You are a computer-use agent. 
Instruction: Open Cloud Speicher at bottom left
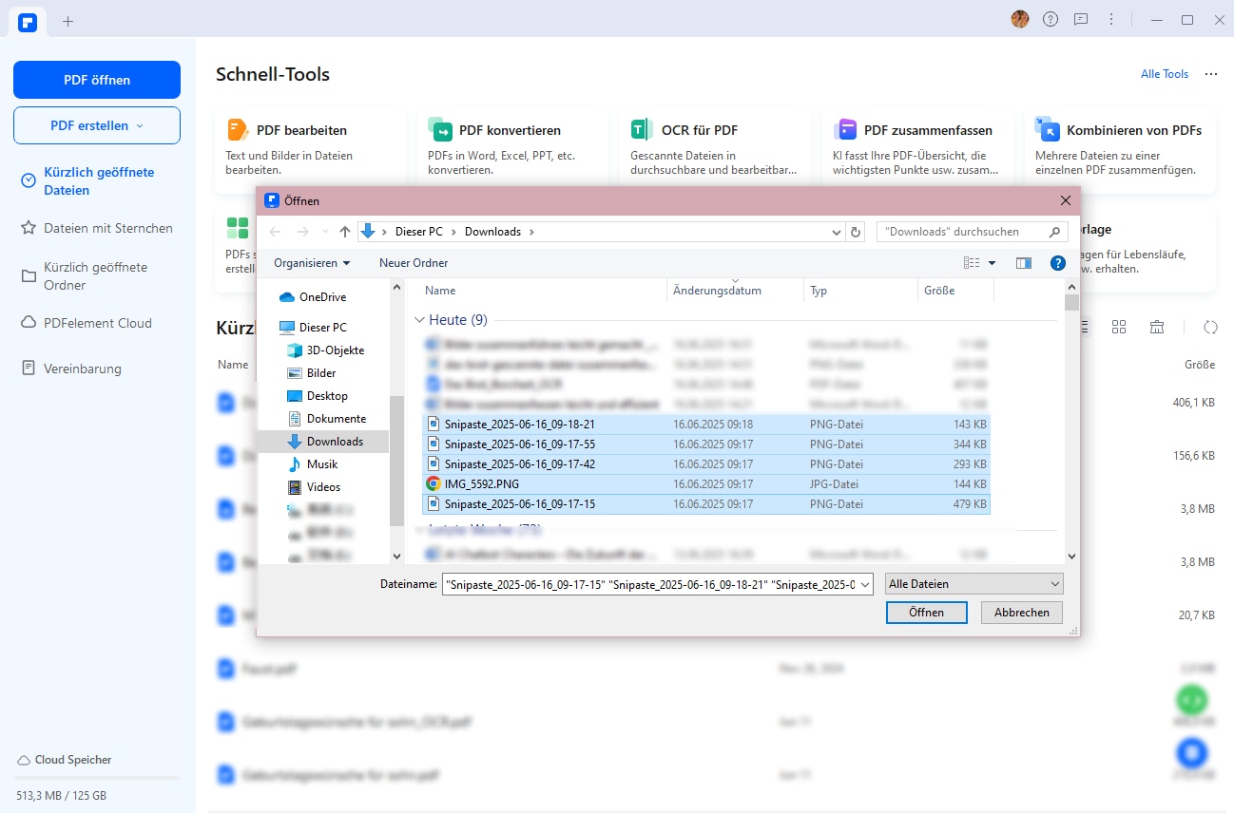click(65, 760)
